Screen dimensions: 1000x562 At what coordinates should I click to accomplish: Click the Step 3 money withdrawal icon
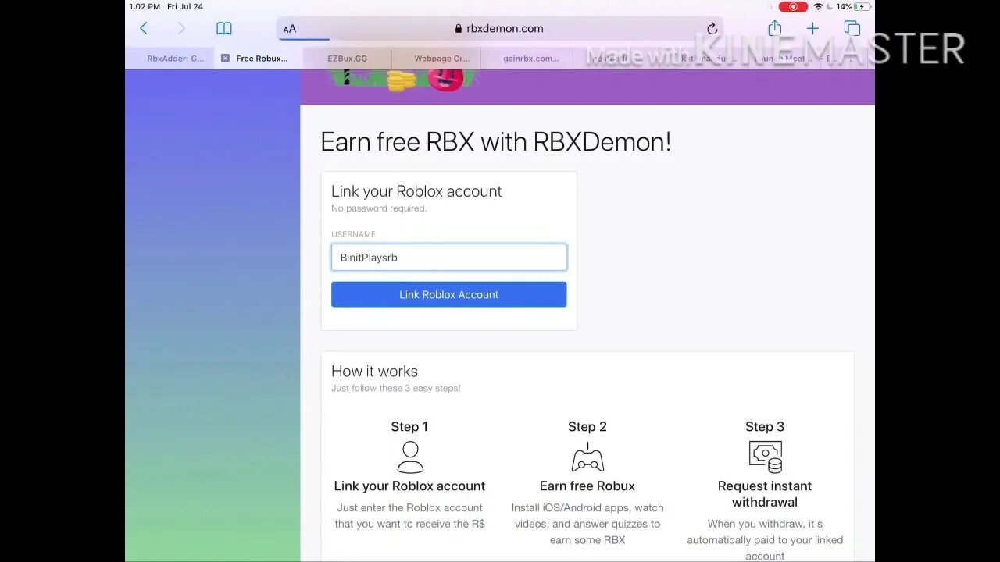(765, 457)
